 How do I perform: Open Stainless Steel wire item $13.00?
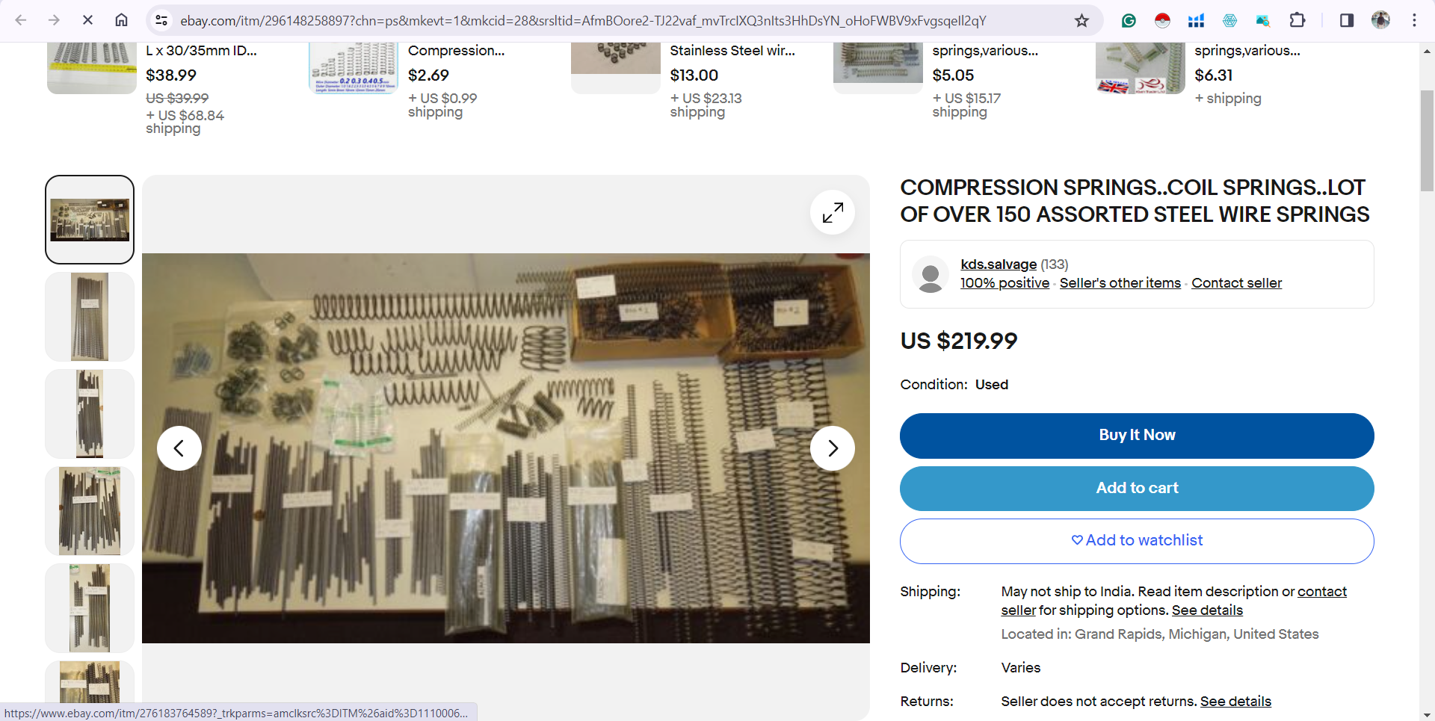pos(732,51)
